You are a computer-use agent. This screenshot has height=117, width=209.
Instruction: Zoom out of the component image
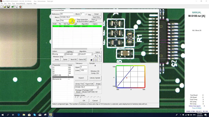(100, 56)
